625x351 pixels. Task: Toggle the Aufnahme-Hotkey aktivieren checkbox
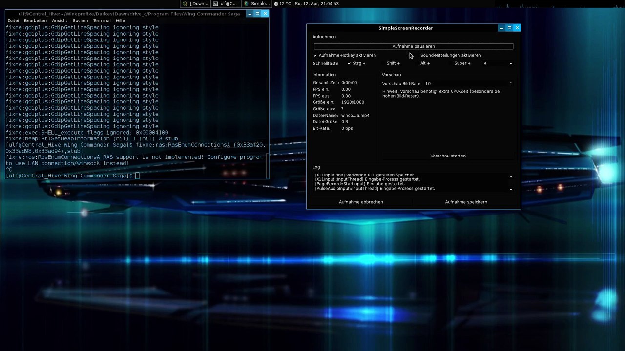click(345, 55)
